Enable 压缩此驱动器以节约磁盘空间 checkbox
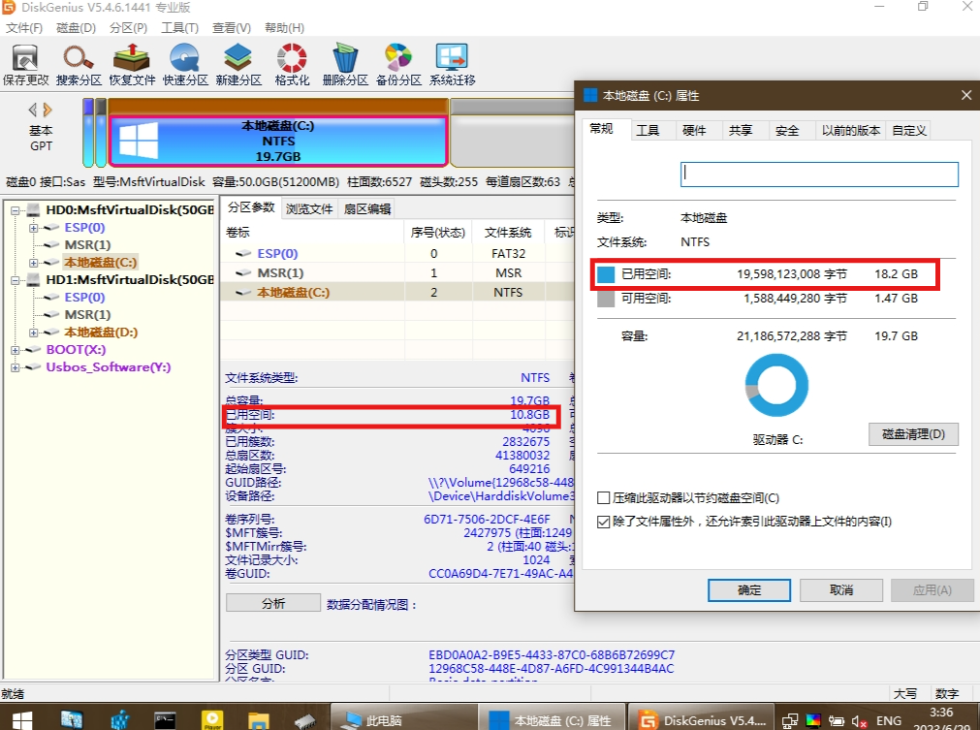980x730 pixels. coord(604,498)
